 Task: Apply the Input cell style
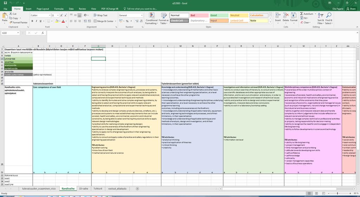pos(219,20)
